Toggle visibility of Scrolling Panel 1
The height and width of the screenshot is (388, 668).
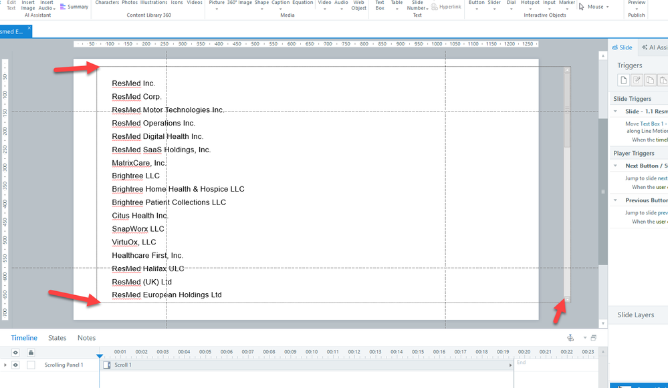(15, 365)
